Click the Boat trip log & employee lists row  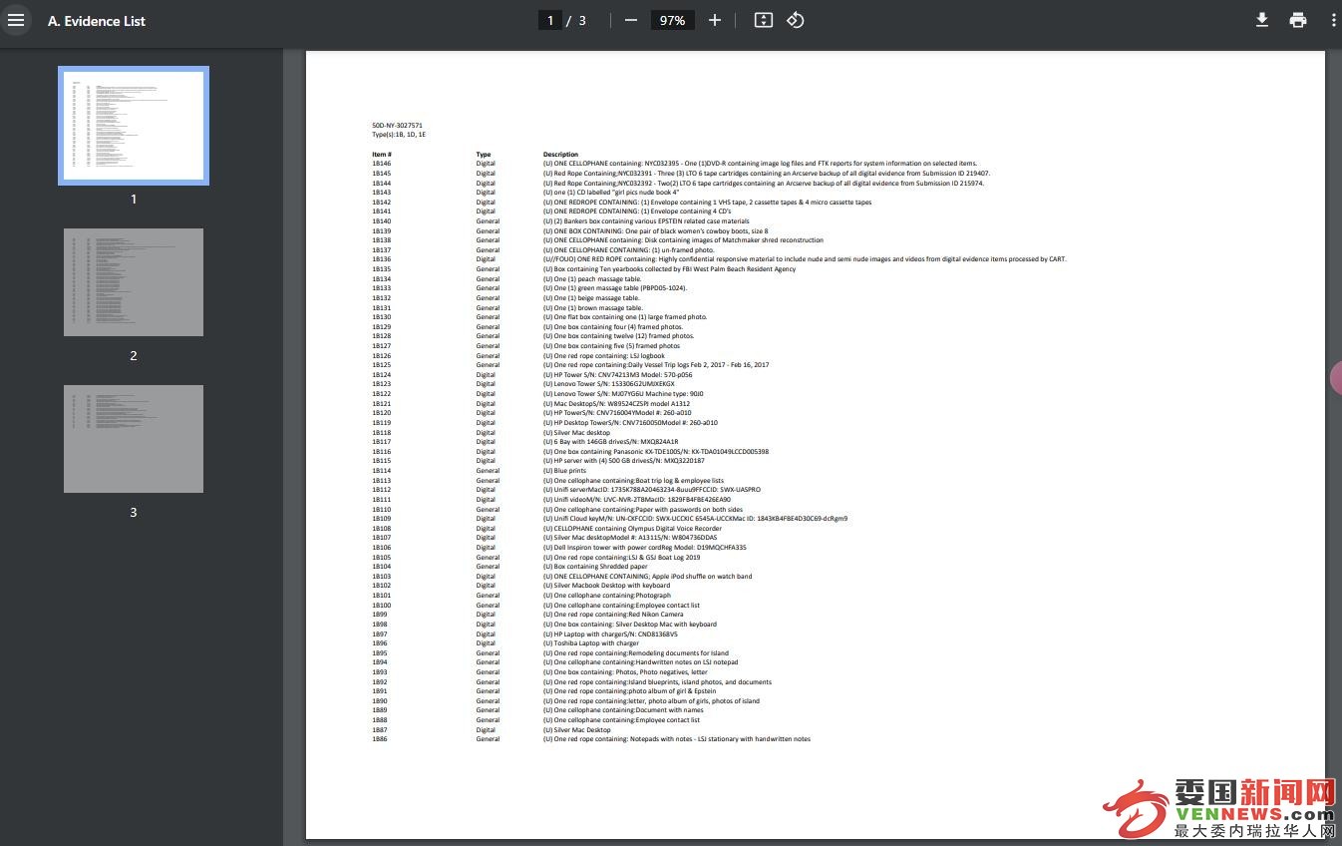pyautogui.click(x=633, y=481)
